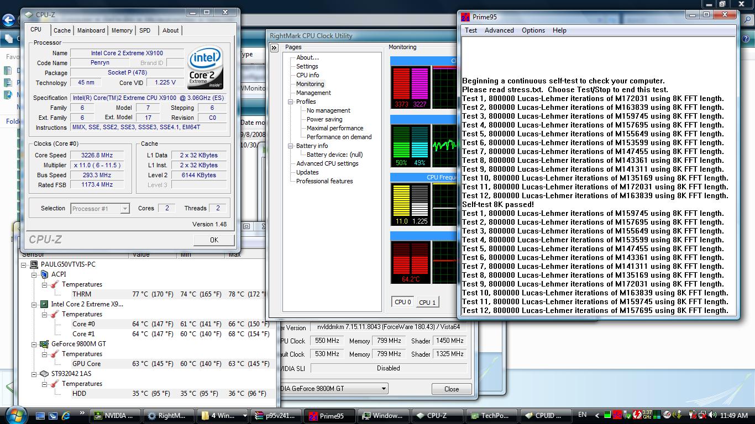Image resolution: width=755 pixels, height=424 pixels.
Task: Switch to CPUID taskbar button
Action: point(544,416)
